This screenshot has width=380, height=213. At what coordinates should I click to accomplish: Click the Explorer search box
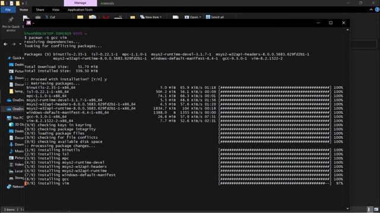[x=363, y=44]
